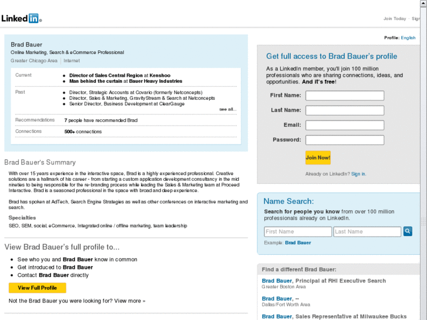Click the LinkedIn logo
427x320 pixels.
pyautogui.click(x=21, y=19)
